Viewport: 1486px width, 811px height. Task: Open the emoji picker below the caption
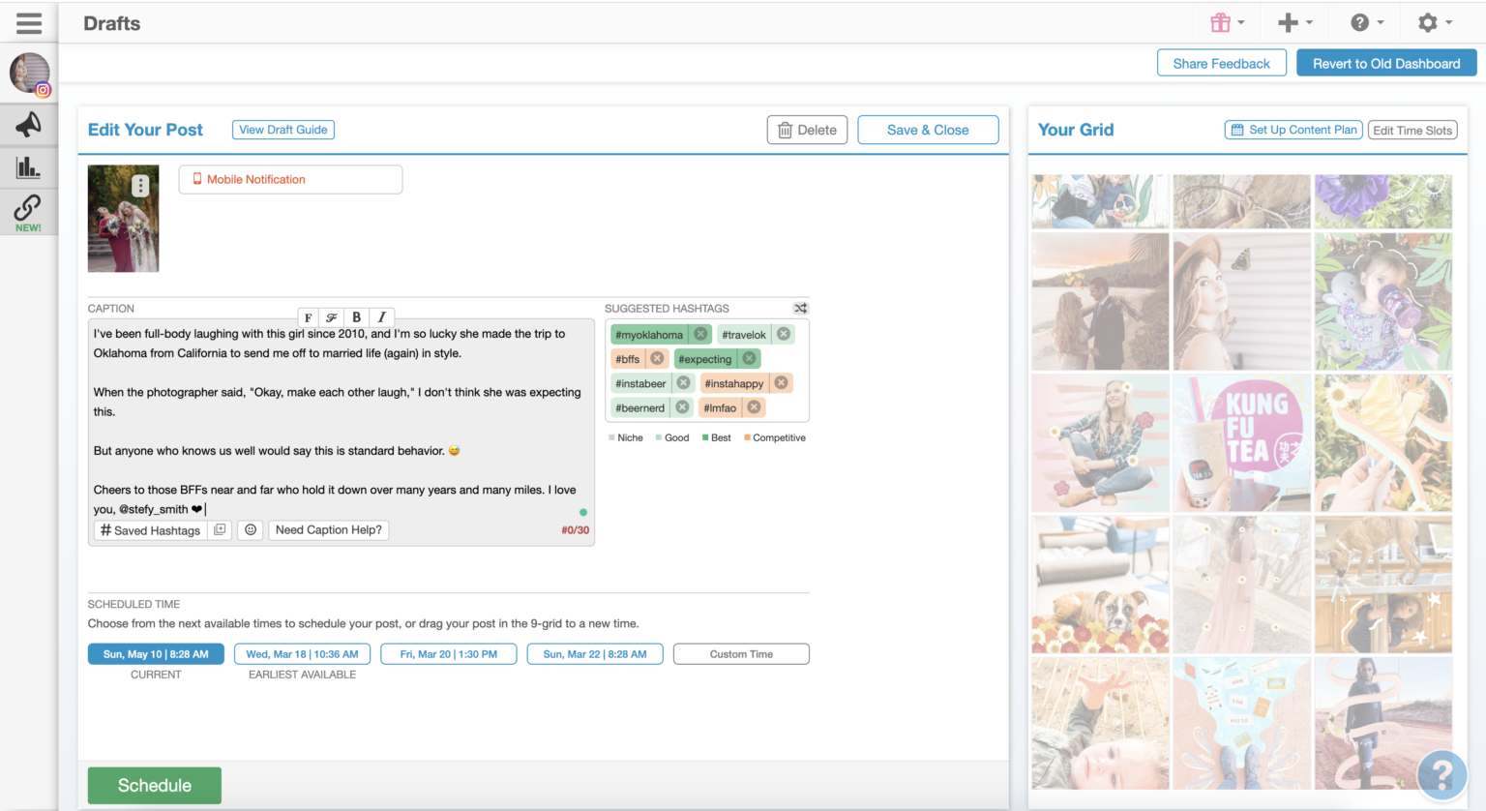(251, 529)
